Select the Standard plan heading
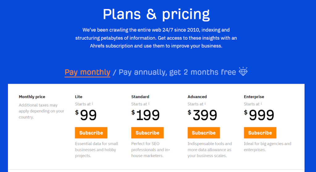Screen dimensions: 316x172 click(x=140, y=97)
